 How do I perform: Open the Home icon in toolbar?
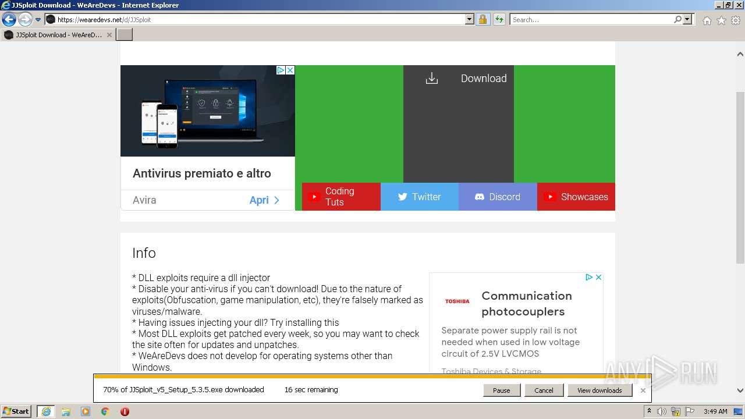pos(707,20)
